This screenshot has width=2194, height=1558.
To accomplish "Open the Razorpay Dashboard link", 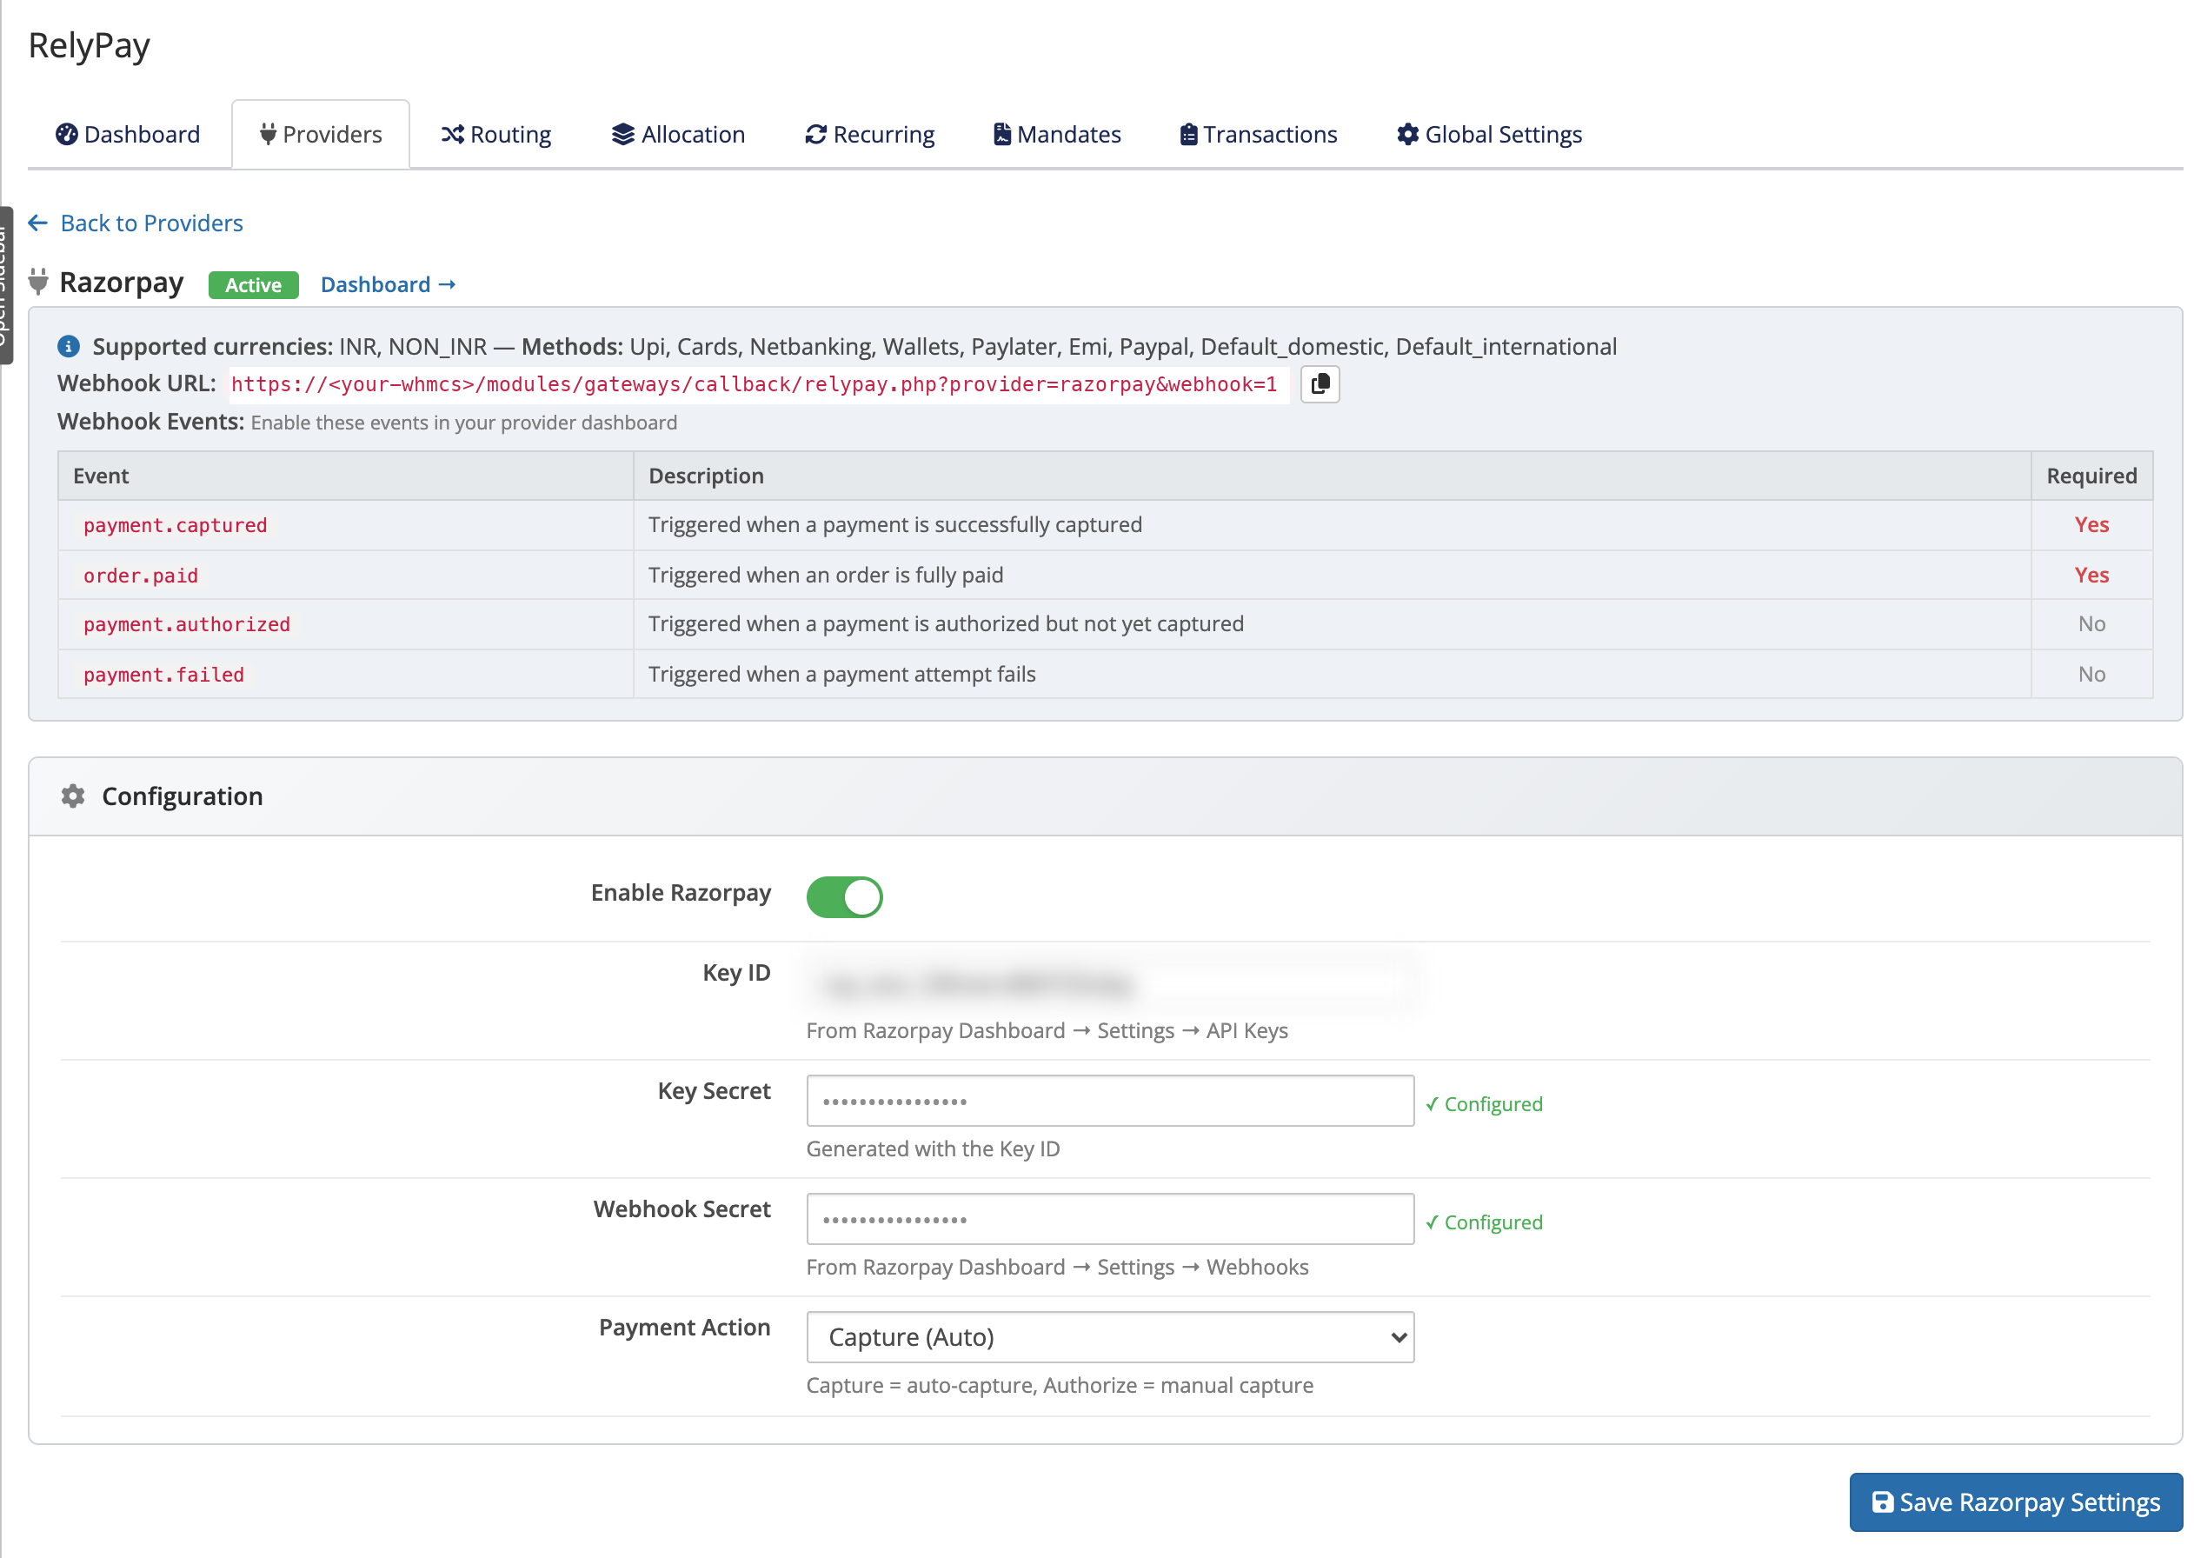I will 388,285.
